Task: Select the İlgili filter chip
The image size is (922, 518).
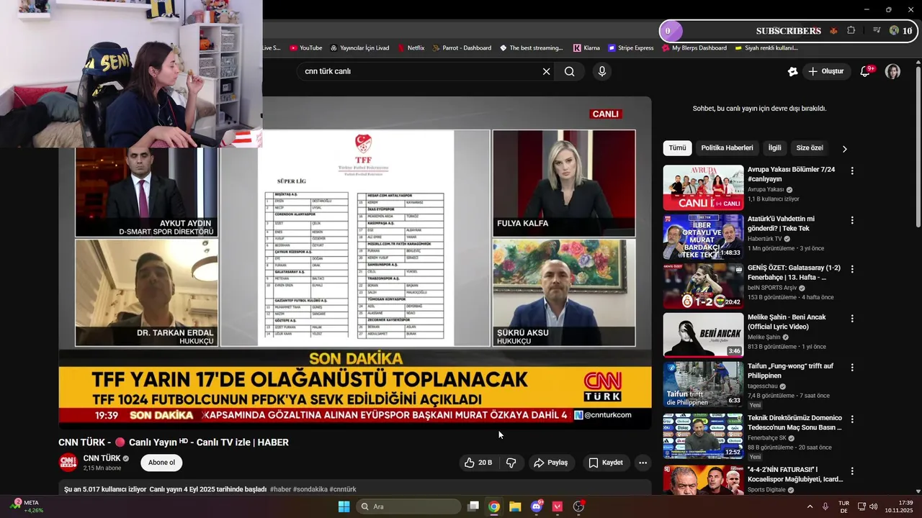Action: pos(774,148)
